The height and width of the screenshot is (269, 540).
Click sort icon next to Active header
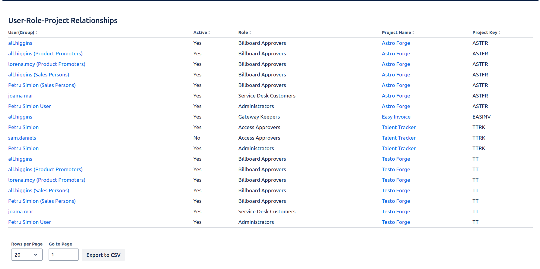(x=209, y=32)
